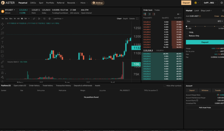The height and width of the screenshot is (131, 224).
Task: Open the chart indicators icon
Action: pos(34,19)
